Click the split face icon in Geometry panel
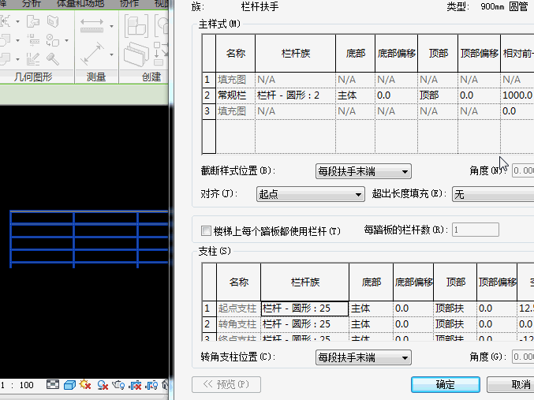 53,21
